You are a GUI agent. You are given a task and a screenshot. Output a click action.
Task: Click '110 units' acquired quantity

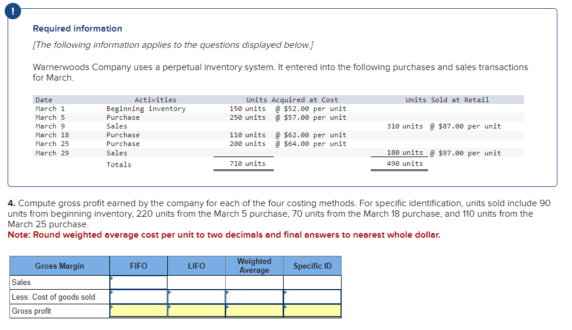(x=248, y=135)
